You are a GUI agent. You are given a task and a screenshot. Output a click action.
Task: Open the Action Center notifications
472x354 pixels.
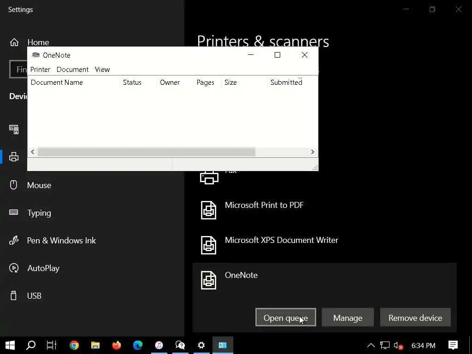453,345
